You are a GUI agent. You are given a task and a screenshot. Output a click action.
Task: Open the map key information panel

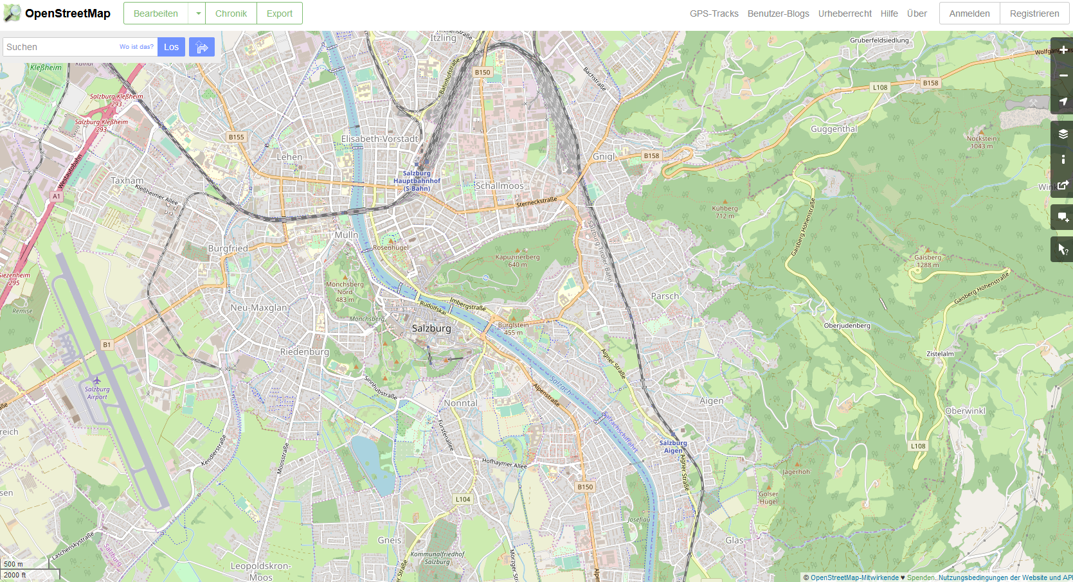click(x=1063, y=159)
